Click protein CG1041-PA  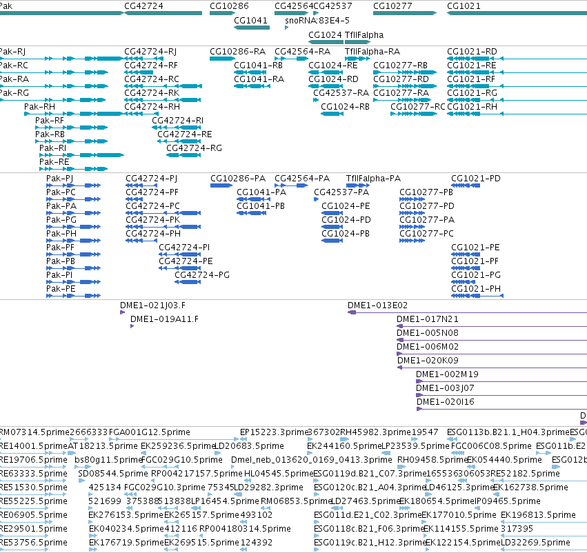(252, 199)
